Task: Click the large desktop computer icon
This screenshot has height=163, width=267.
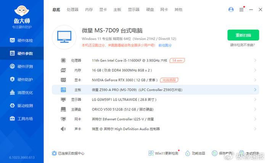Action: click(x=64, y=37)
